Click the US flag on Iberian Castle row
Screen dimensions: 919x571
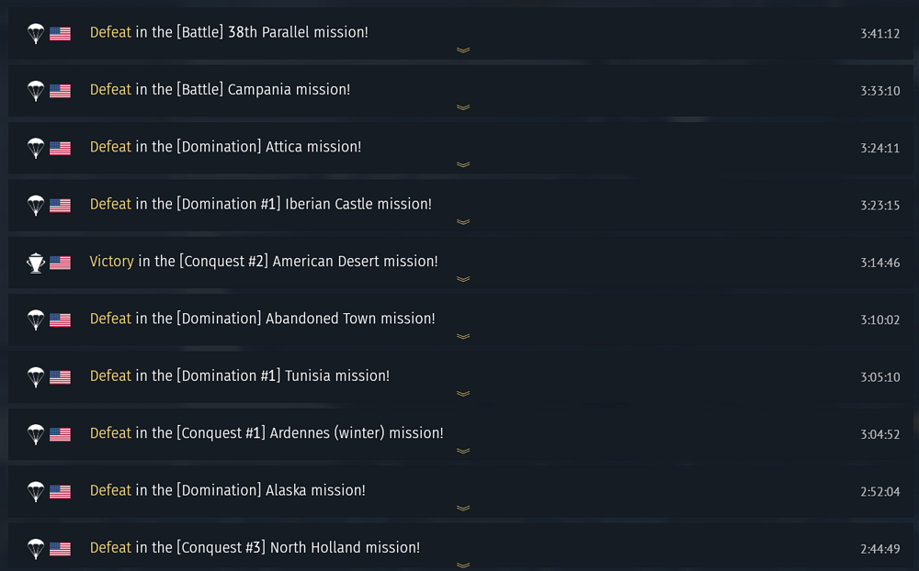point(60,206)
